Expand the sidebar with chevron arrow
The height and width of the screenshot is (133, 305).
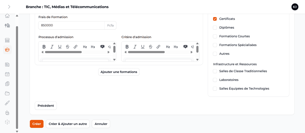[9, 7]
